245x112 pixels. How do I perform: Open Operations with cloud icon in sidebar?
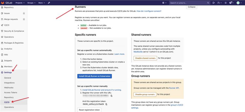9,37
